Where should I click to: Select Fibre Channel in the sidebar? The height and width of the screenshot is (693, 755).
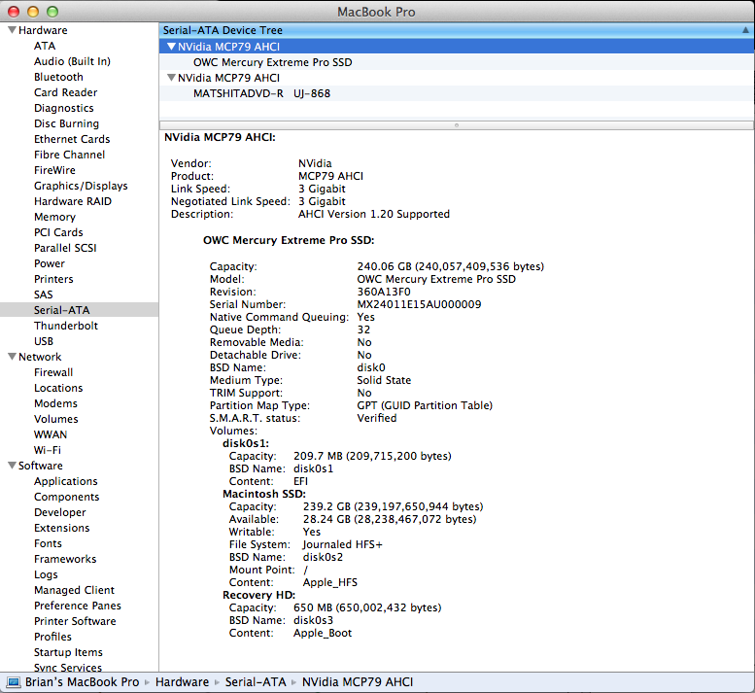point(69,155)
